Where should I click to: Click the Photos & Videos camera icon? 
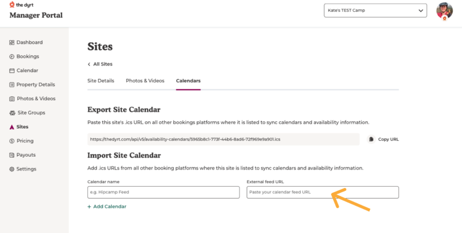coord(12,99)
